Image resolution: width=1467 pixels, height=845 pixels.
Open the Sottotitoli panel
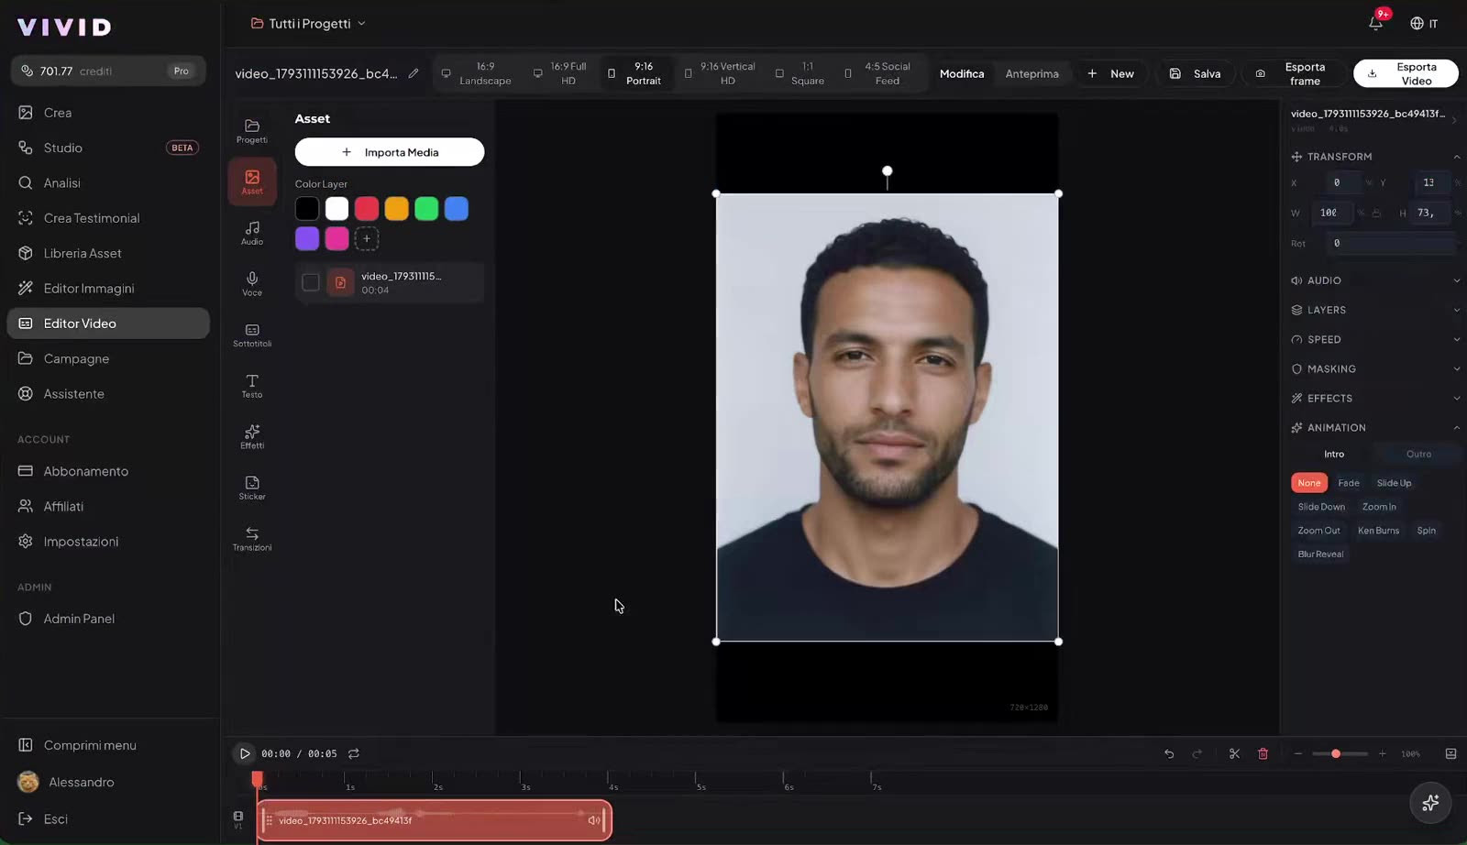[251, 335]
